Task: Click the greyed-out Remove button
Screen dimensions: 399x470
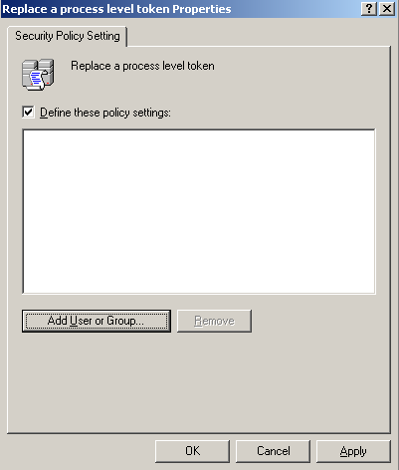Action: pyautogui.click(x=214, y=321)
